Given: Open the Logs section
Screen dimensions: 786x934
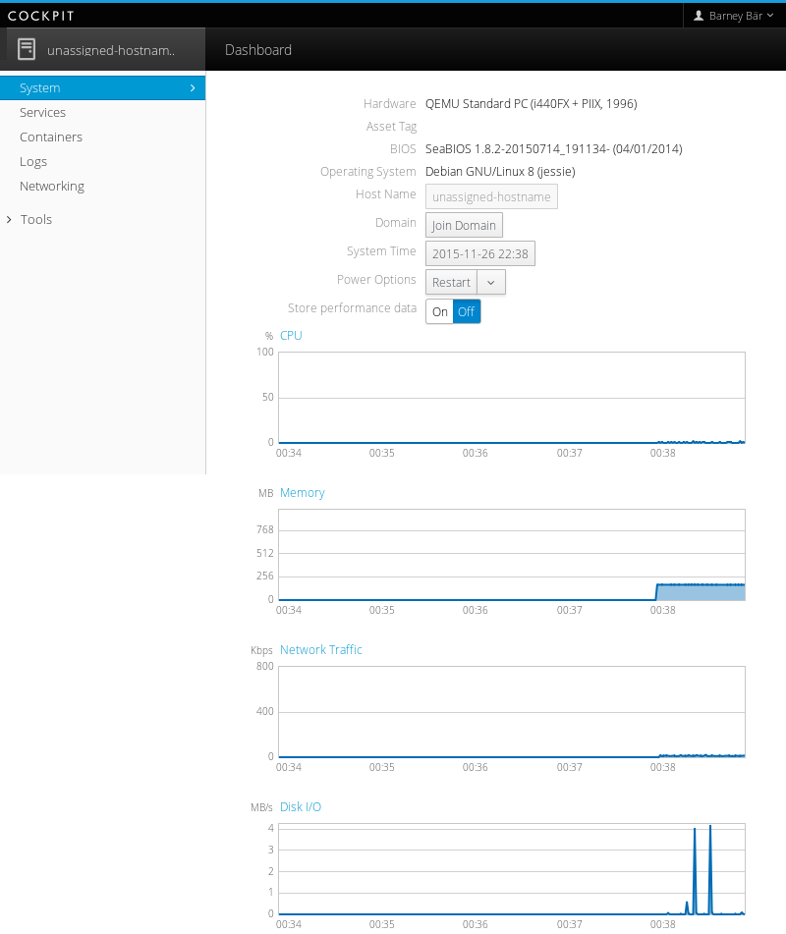Looking at the screenshot, I should click(33, 162).
